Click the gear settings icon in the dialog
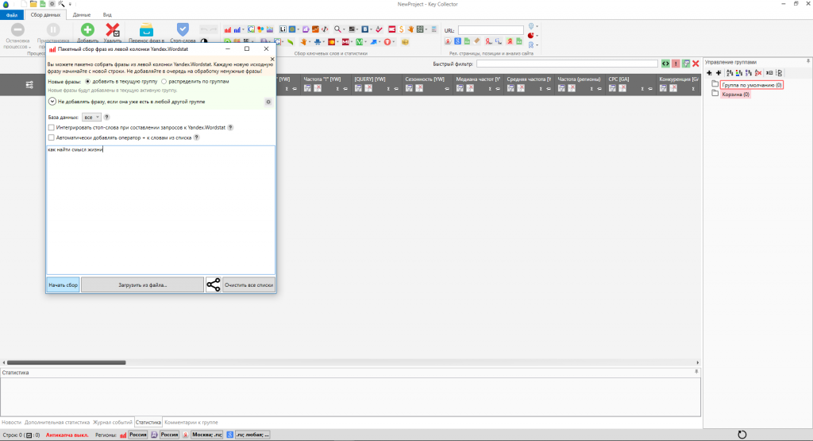Image resolution: width=813 pixels, height=441 pixels. (268, 102)
